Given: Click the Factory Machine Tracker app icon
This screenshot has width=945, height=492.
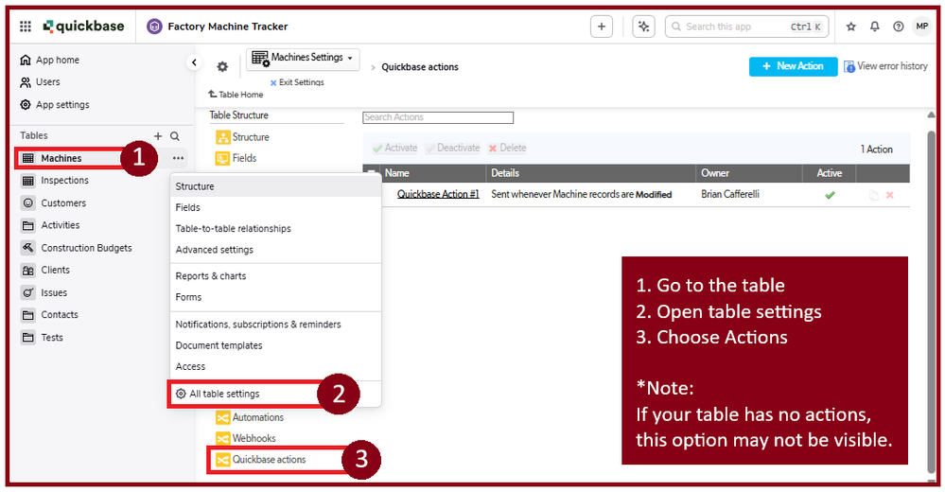Looking at the screenshot, I should click(x=155, y=26).
